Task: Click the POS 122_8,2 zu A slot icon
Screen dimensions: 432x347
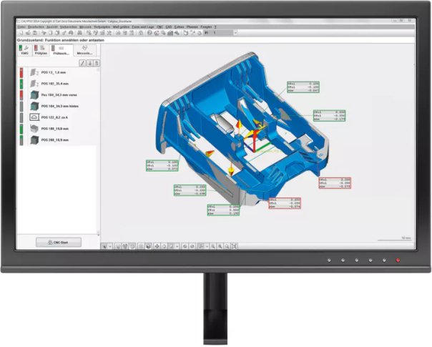Action: pyautogui.click(x=33, y=117)
